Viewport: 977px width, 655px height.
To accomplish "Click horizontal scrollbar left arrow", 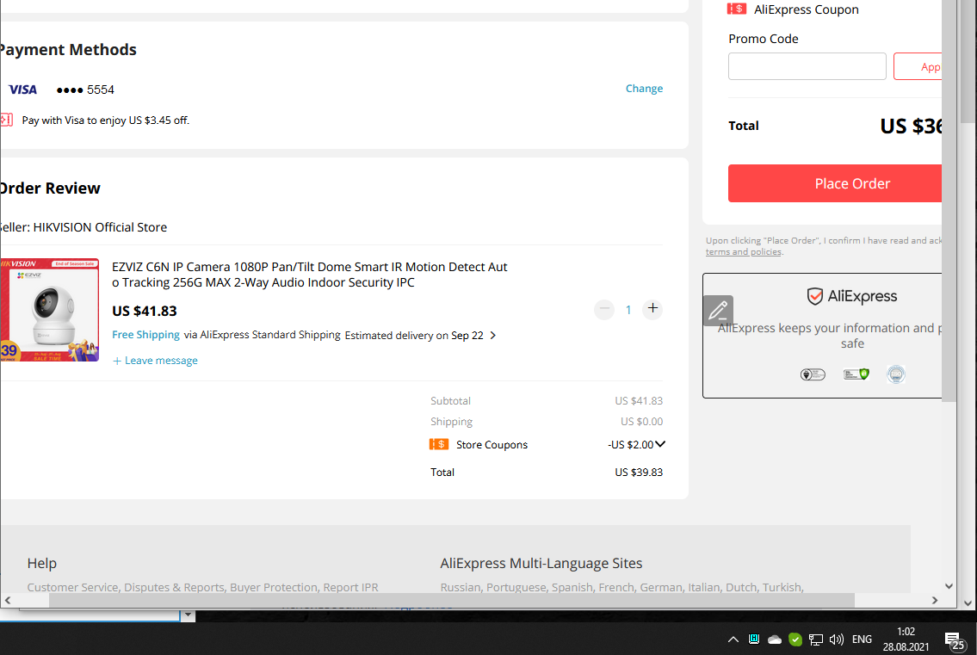I will (x=8, y=600).
